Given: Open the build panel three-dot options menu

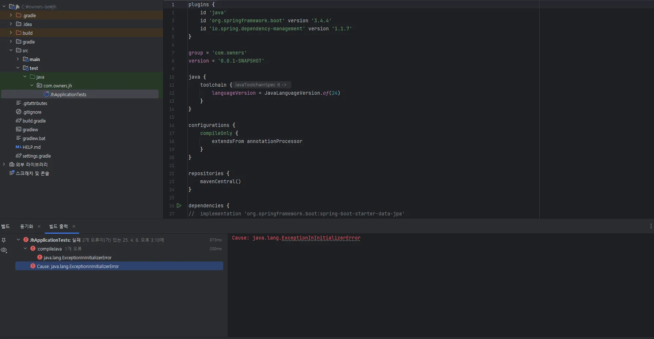Looking at the screenshot, I should coord(651,226).
